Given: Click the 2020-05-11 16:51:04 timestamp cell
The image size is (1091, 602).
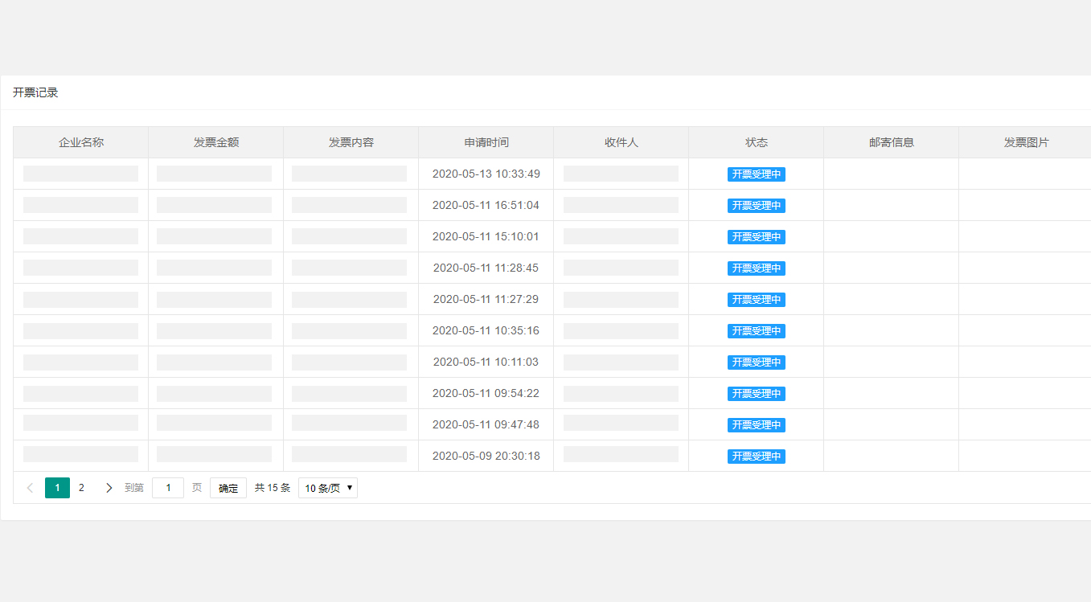Looking at the screenshot, I should coord(486,205).
